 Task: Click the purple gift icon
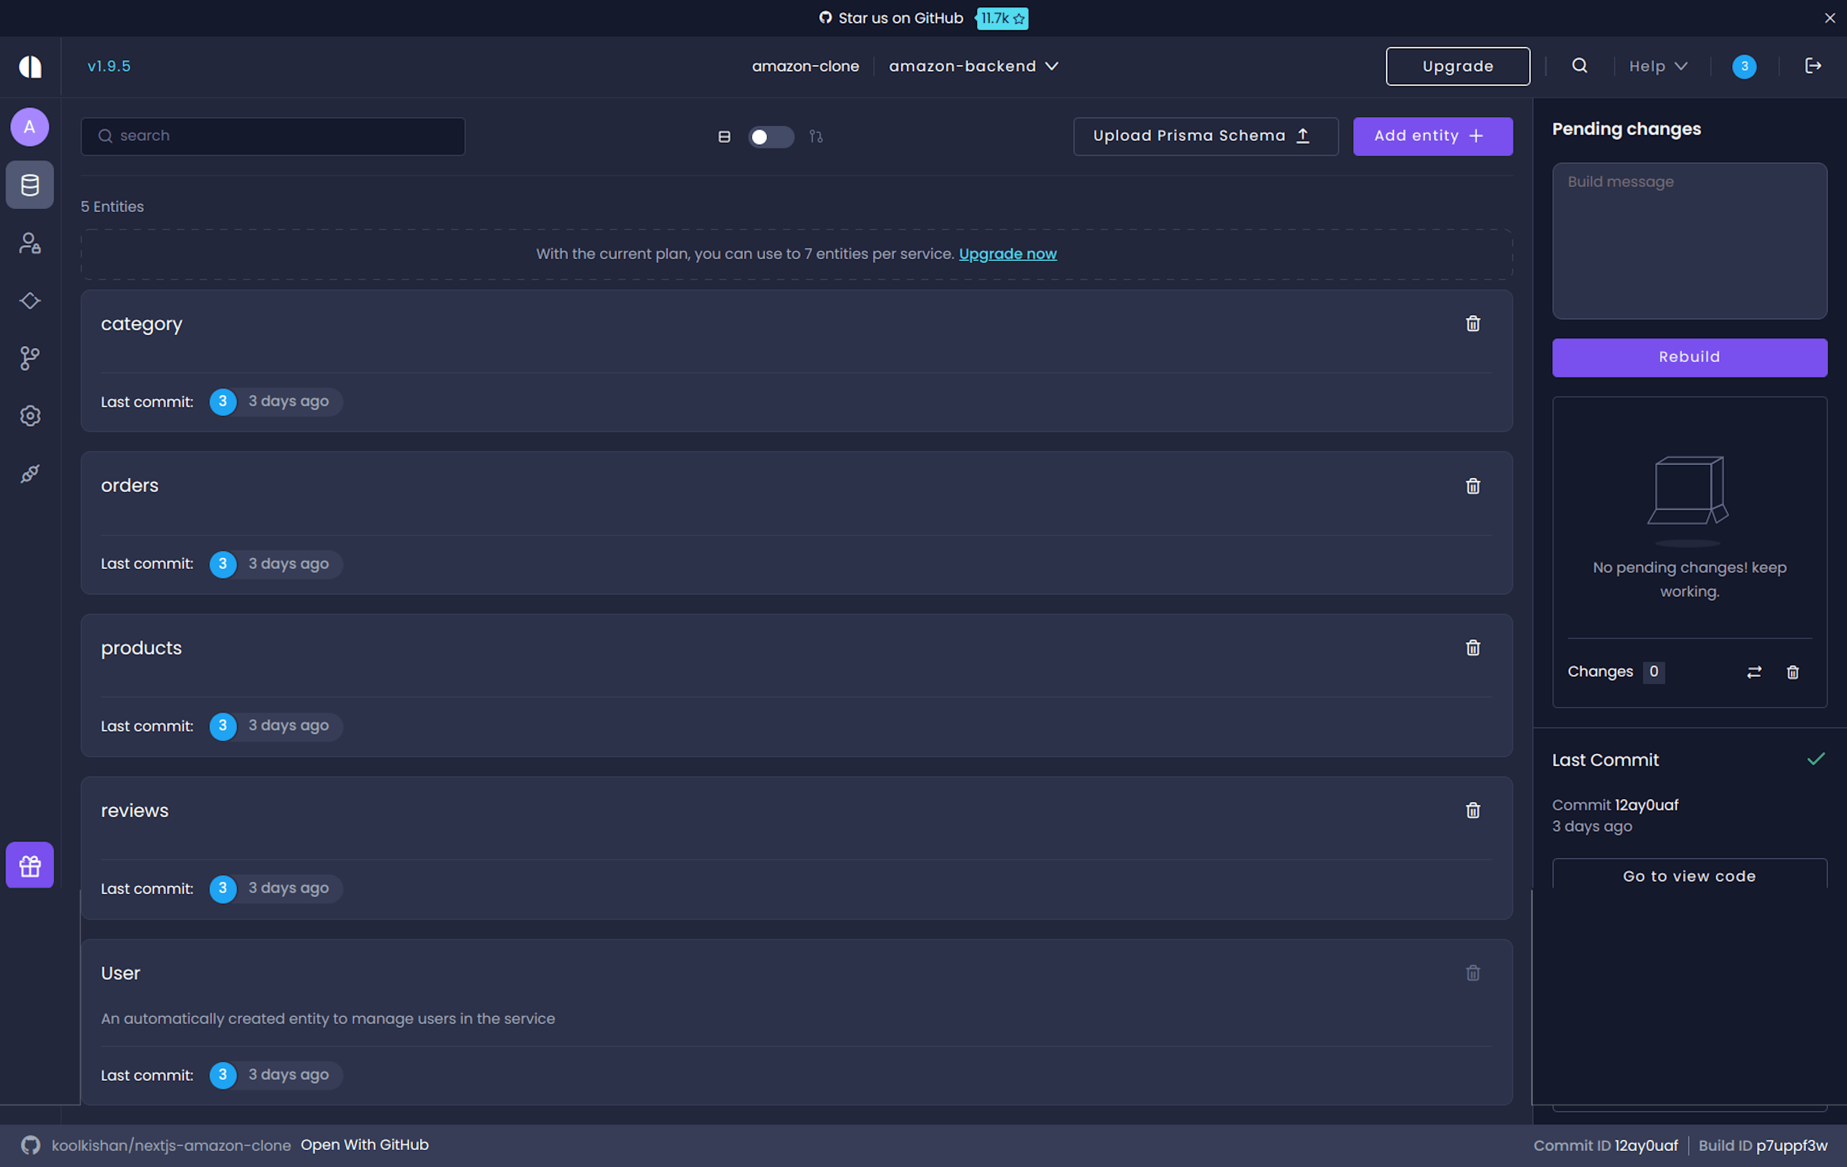click(30, 865)
